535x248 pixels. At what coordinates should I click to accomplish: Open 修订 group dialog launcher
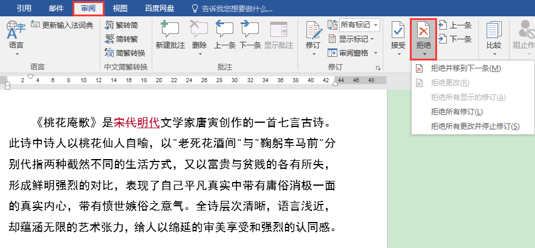[x=378, y=68]
